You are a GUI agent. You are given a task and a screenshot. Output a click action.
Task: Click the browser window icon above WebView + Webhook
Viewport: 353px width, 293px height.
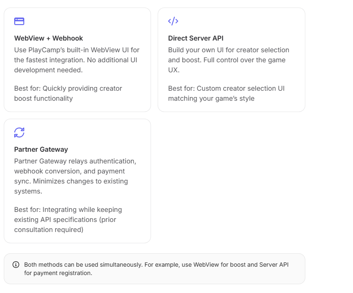(x=19, y=21)
